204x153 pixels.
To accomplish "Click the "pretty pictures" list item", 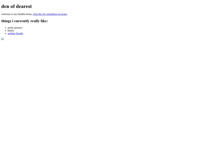I will (15, 28).
